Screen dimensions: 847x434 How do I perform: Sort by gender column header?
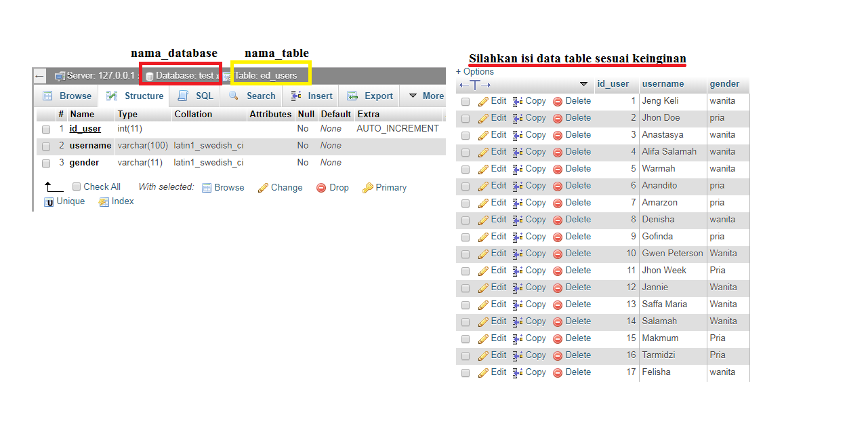(724, 84)
